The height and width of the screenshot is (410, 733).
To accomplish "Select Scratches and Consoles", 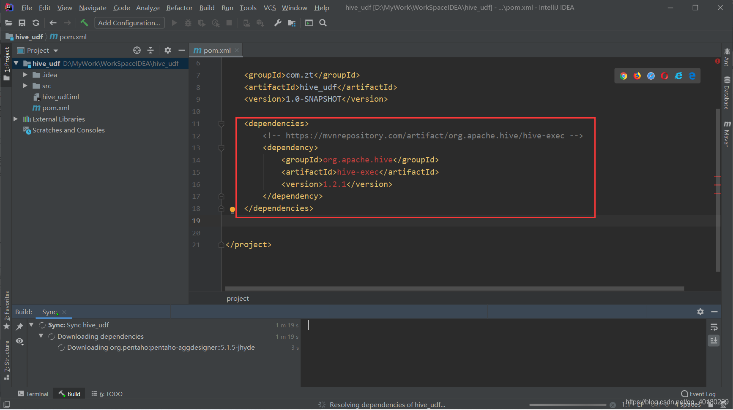I will coord(64,130).
